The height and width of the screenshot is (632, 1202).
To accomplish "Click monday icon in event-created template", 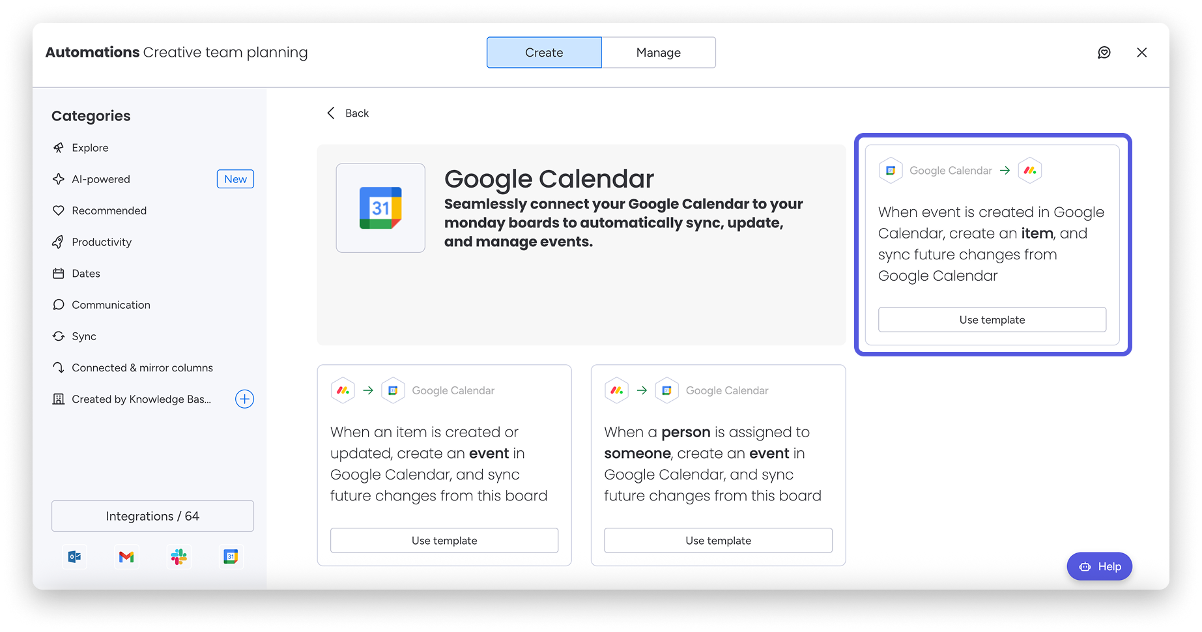I will click(1030, 171).
